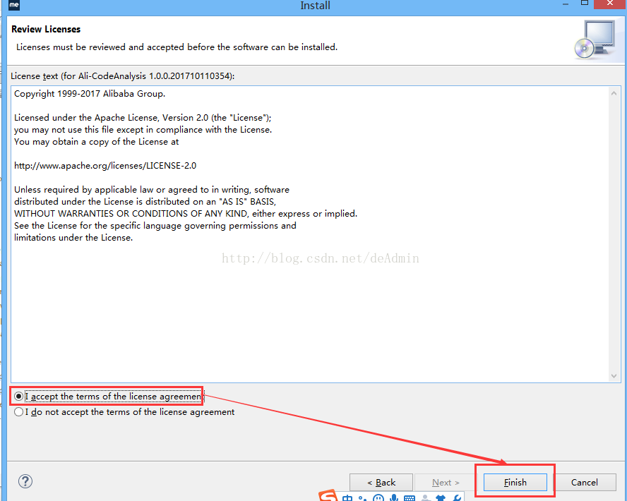Click the Finish button
The image size is (627, 501).
pyautogui.click(x=515, y=482)
